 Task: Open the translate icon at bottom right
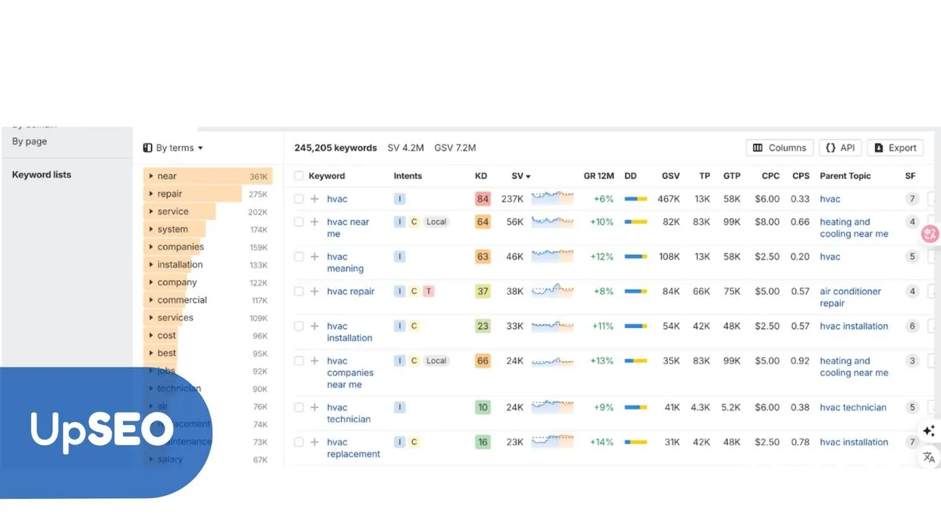(929, 457)
